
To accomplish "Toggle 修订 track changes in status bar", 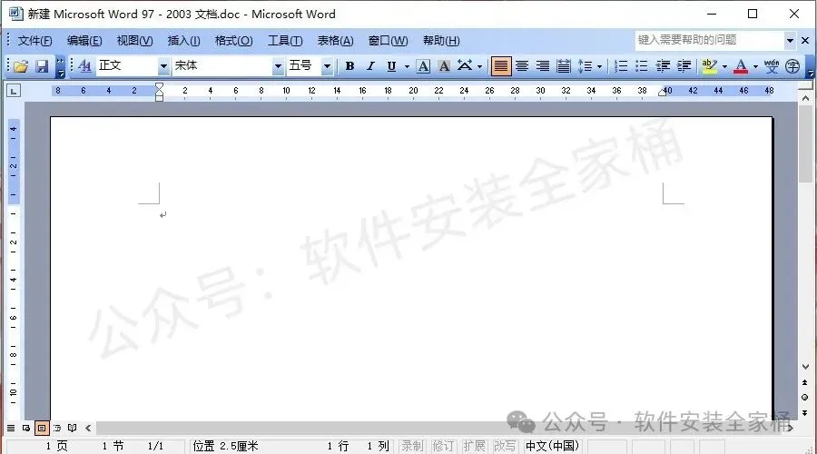I will [443, 446].
